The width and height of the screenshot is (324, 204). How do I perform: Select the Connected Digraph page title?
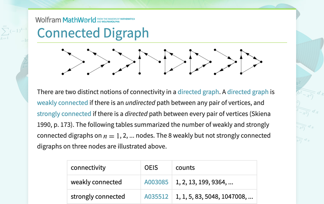93,33
